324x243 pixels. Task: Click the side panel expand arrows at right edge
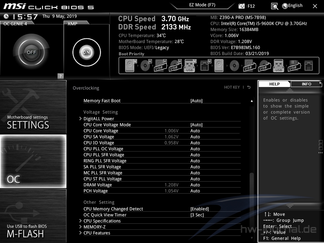click(x=320, y=153)
